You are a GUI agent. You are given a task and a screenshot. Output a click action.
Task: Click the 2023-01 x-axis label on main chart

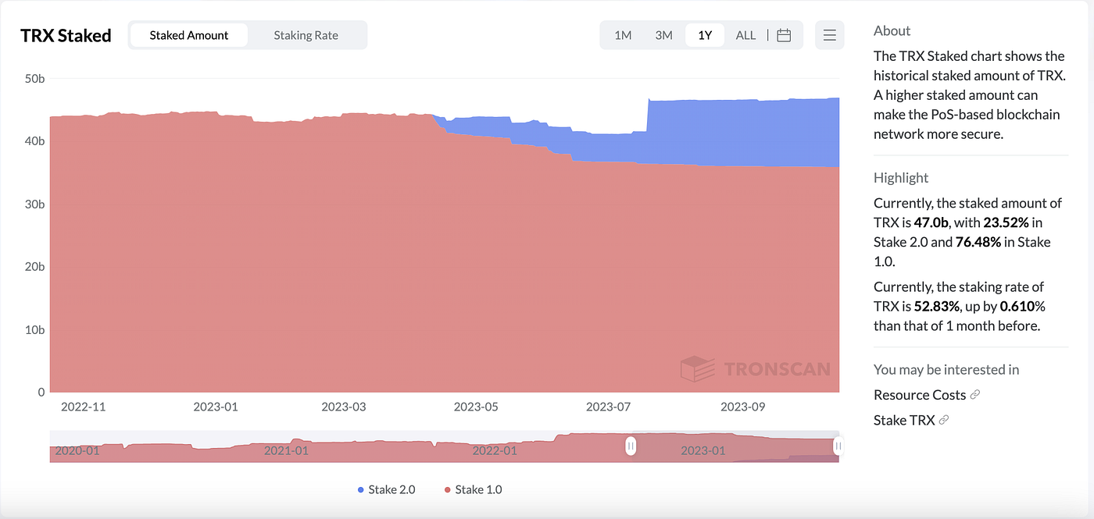point(216,407)
